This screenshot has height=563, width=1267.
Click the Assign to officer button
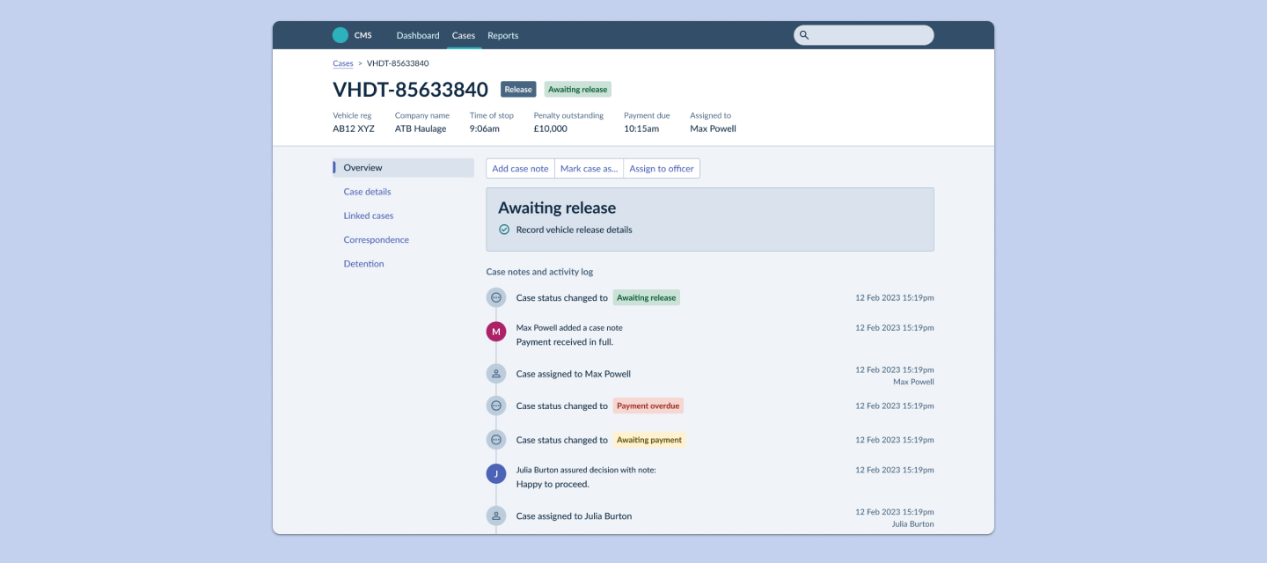pos(662,168)
